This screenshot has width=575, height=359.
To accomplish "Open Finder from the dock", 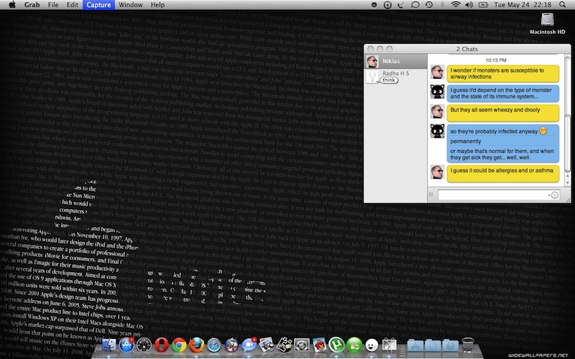I will point(110,346).
